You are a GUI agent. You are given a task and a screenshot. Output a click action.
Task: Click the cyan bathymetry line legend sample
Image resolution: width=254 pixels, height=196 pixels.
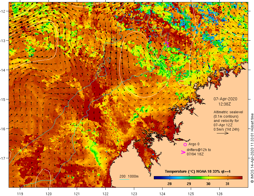124,179
